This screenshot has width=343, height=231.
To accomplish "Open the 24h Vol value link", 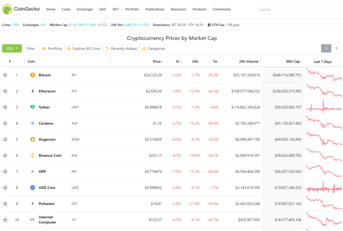I will (x=136, y=25).
